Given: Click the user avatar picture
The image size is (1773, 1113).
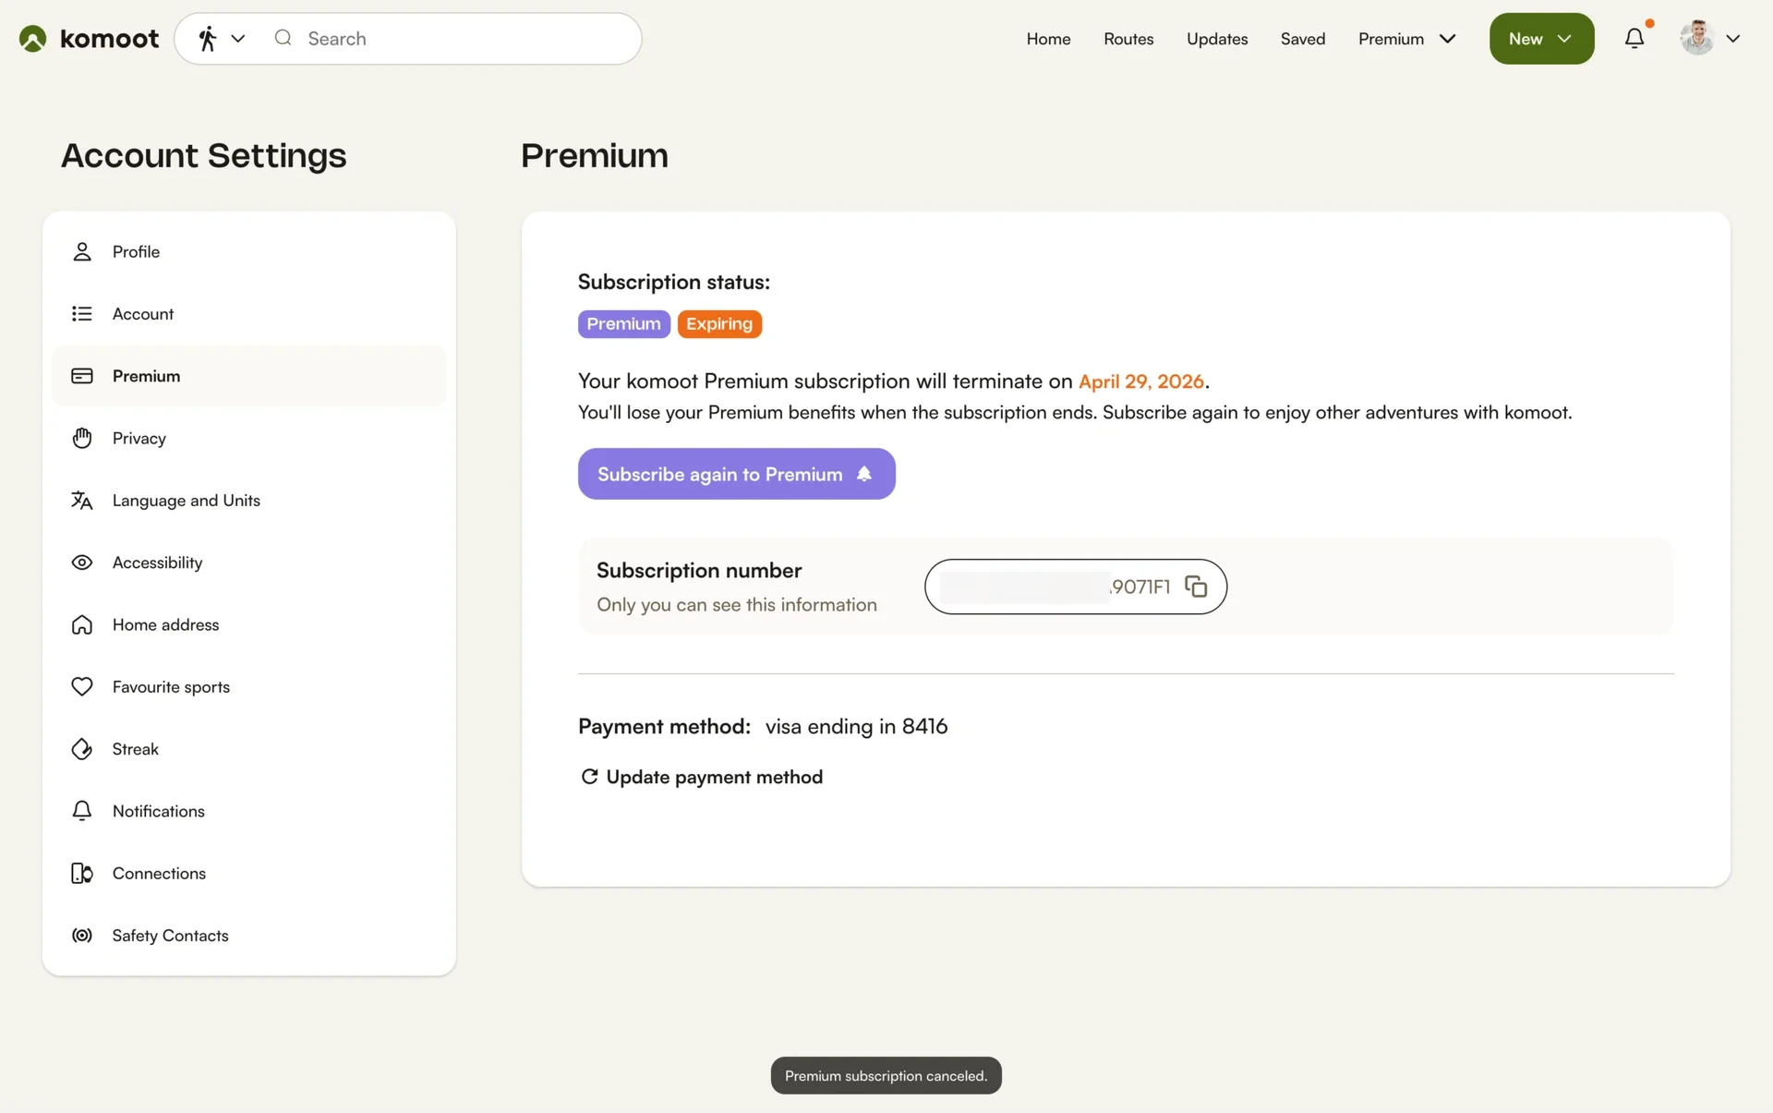Looking at the screenshot, I should point(1697,39).
